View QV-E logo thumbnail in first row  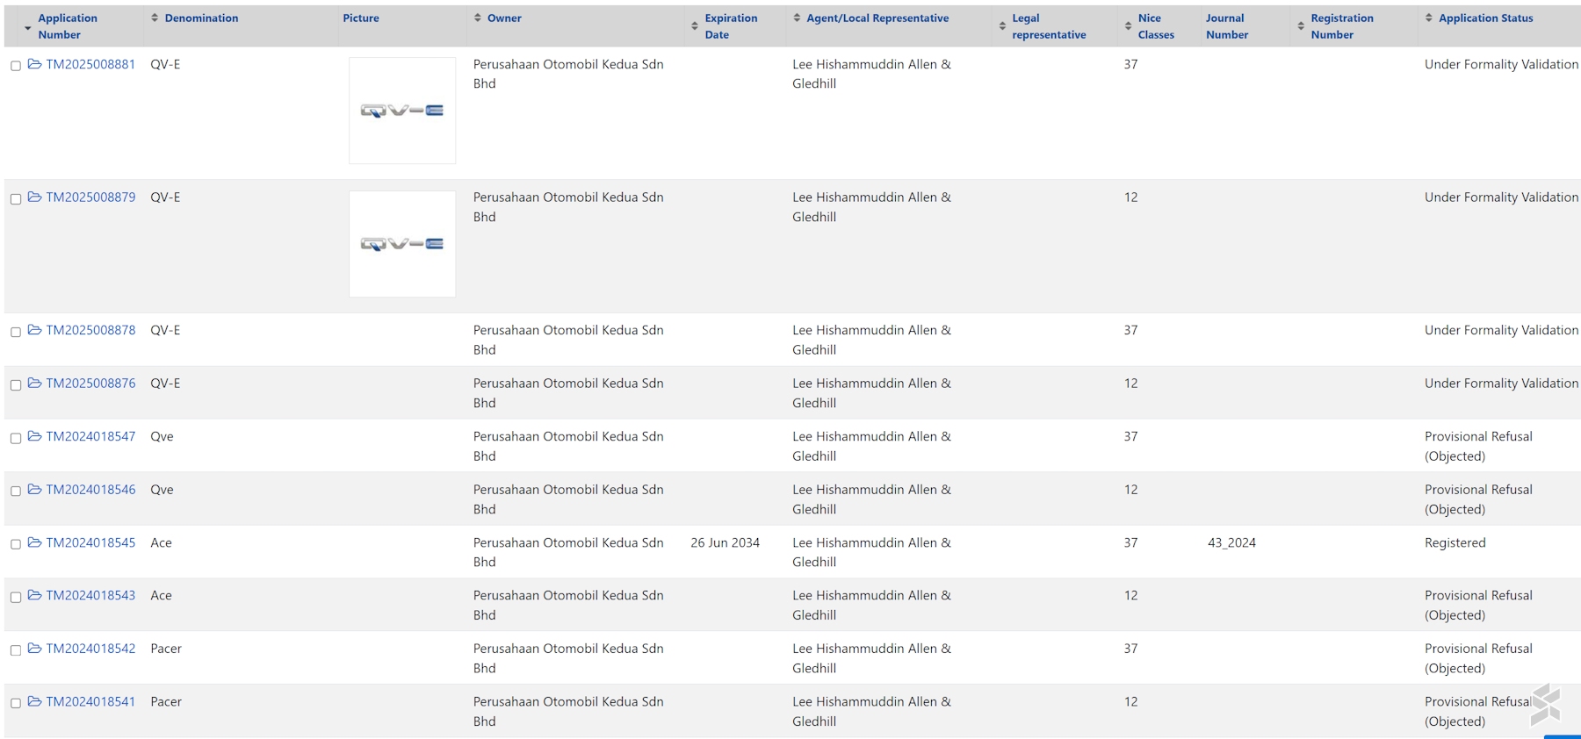pyautogui.click(x=402, y=111)
